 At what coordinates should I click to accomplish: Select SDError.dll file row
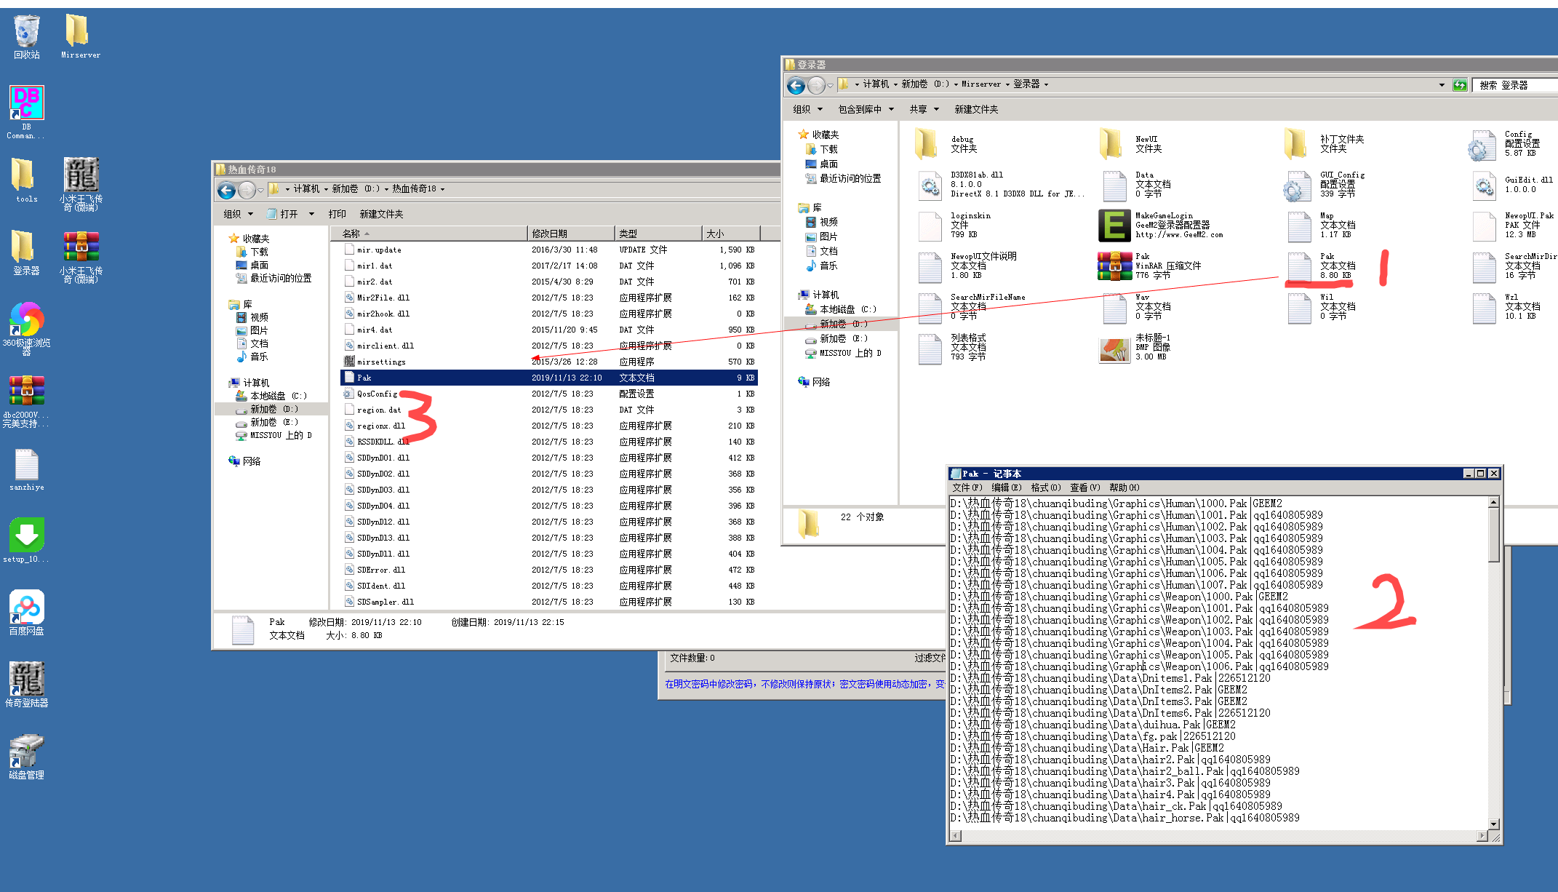pos(549,570)
